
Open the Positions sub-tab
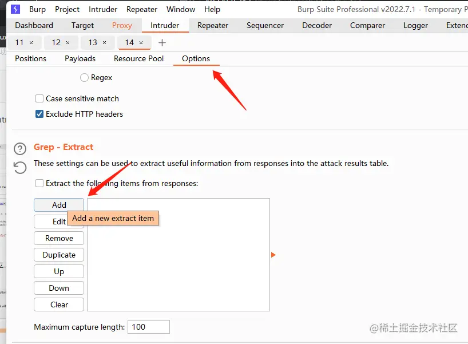31,58
